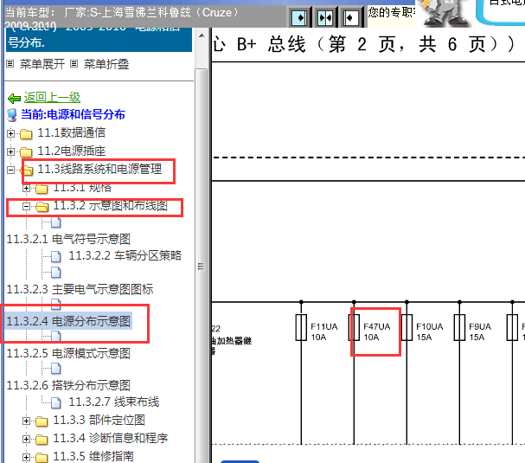Expand the 11.3.3 部件定位图 node
The image size is (525, 463).
point(26,421)
